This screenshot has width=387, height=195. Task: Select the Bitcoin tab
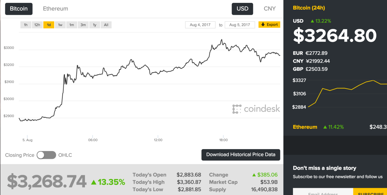(x=19, y=9)
